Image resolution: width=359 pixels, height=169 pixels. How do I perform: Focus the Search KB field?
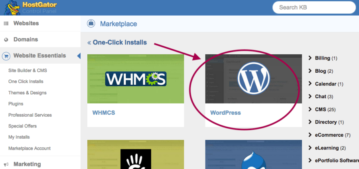click(314, 7)
